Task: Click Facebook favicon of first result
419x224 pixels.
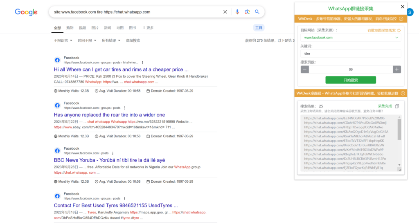Action: (x=57, y=60)
